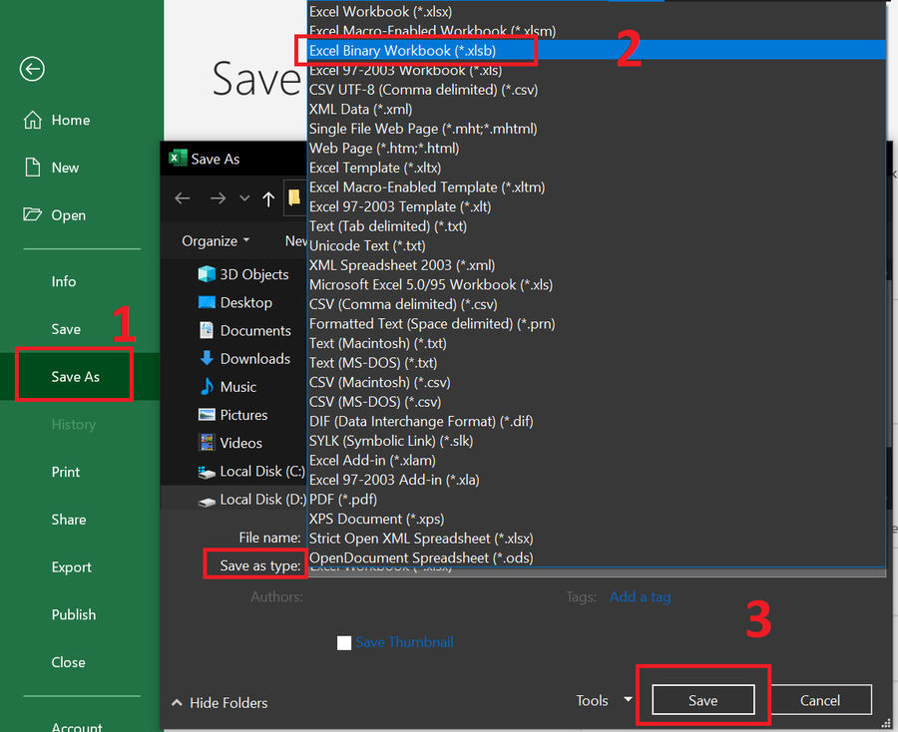Select Save in Backstage sidebar
The image size is (898, 732).
click(x=66, y=329)
